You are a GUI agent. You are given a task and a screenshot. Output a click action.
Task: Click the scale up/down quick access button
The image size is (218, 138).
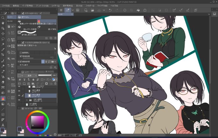click(x=12, y=40)
